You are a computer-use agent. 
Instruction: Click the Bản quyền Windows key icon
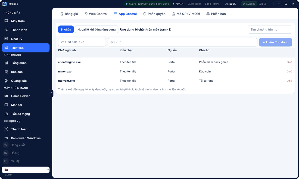click(6, 138)
